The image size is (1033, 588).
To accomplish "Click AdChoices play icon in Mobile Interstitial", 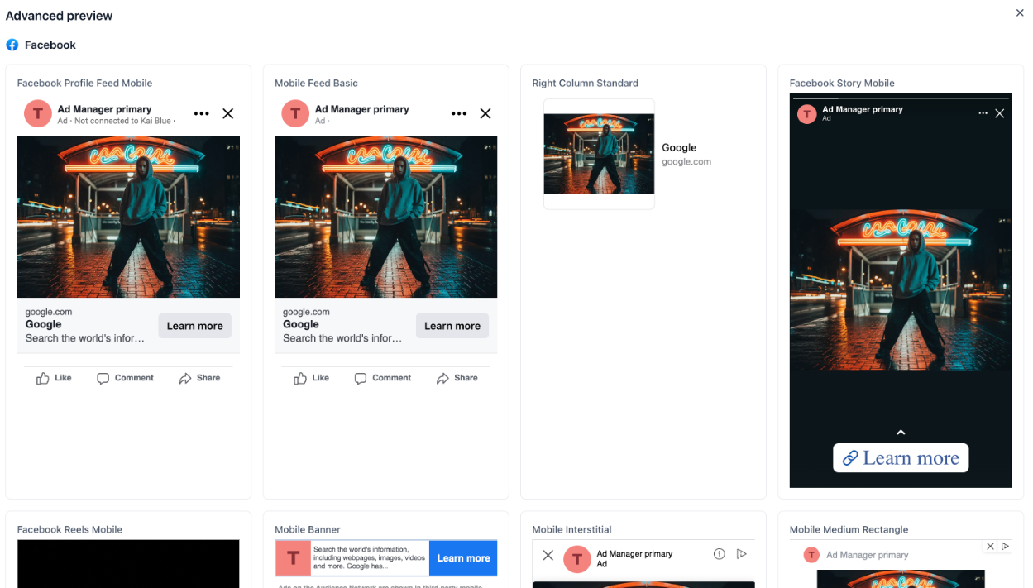I will (x=742, y=554).
